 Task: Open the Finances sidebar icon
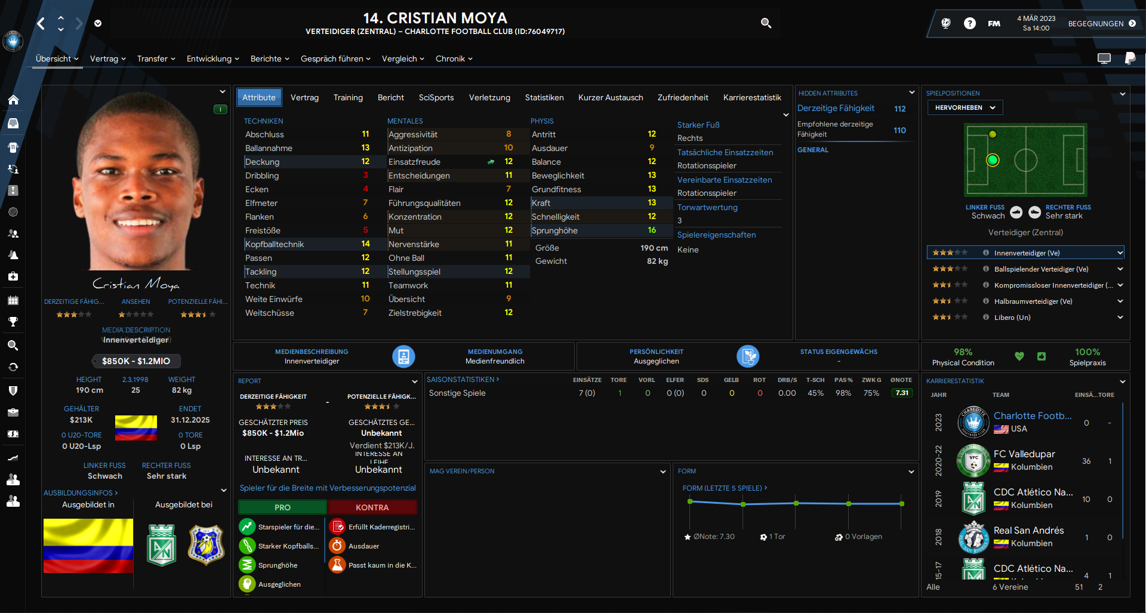click(13, 434)
